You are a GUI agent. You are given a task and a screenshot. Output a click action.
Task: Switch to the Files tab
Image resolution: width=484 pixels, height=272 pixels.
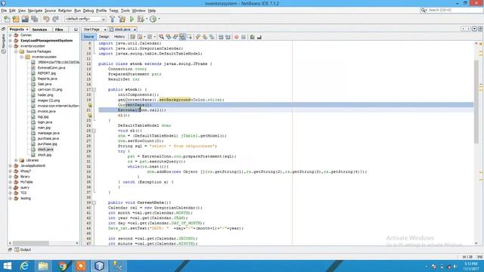[x=59, y=29]
